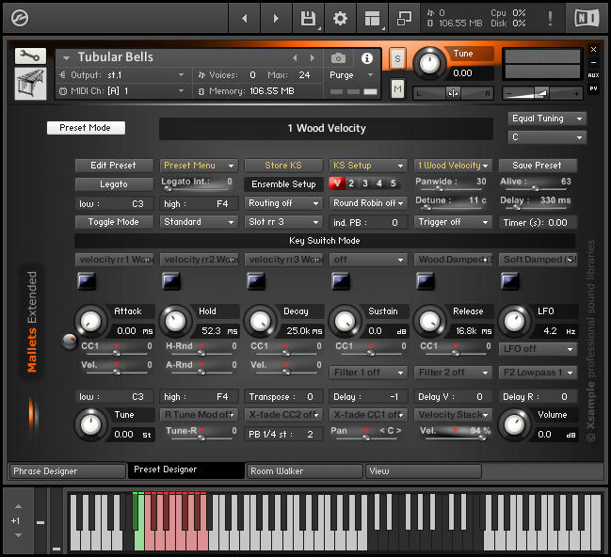Open the gear options icon
Screen dimensions: 611x557
point(340,18)
